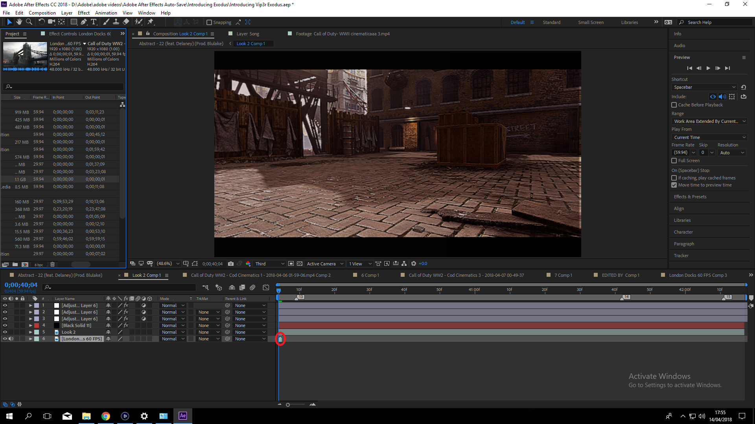Create new folder in Project panel

pos(15,265)
